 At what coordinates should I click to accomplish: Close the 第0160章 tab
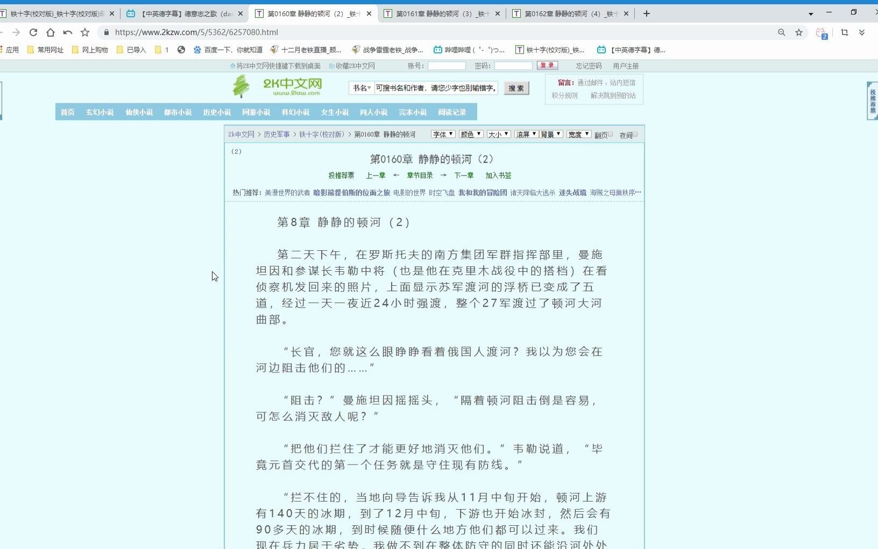369,13
